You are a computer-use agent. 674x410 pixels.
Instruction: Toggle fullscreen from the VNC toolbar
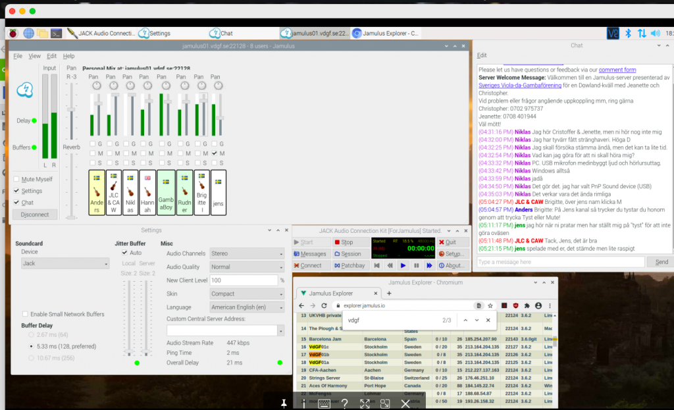365,403
